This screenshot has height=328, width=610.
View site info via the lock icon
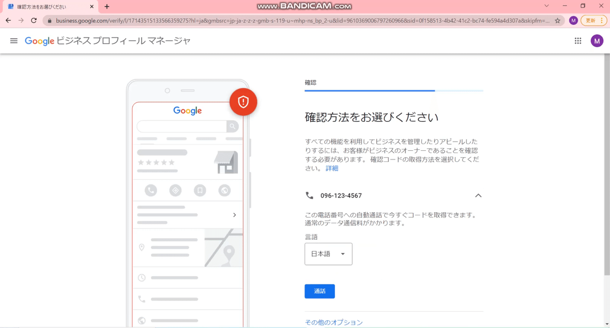pyautogui.click(x=49, y=21)
